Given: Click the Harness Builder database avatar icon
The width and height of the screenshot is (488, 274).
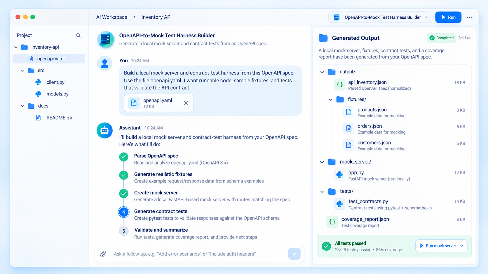Looking at the screenshot, I should pyautogui.click(x=105, y=39).
